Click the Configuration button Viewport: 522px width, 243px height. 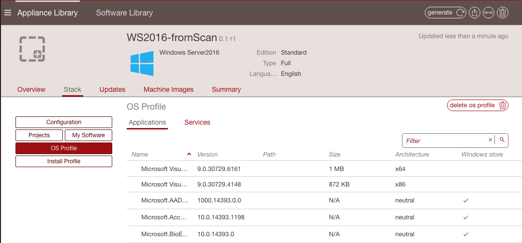coord(64,122)
